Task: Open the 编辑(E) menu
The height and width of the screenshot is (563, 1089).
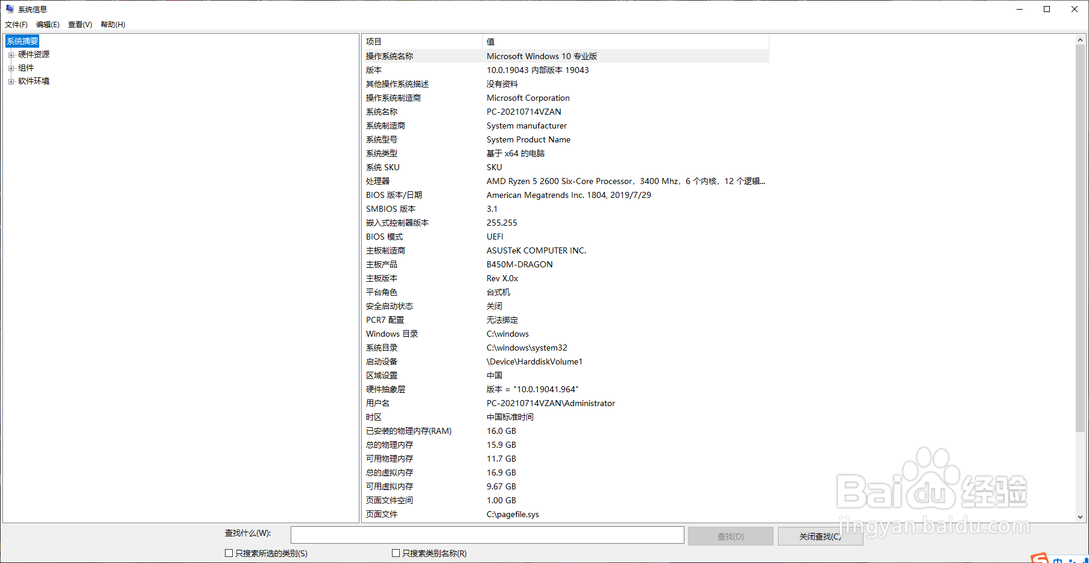Action: 48,25
